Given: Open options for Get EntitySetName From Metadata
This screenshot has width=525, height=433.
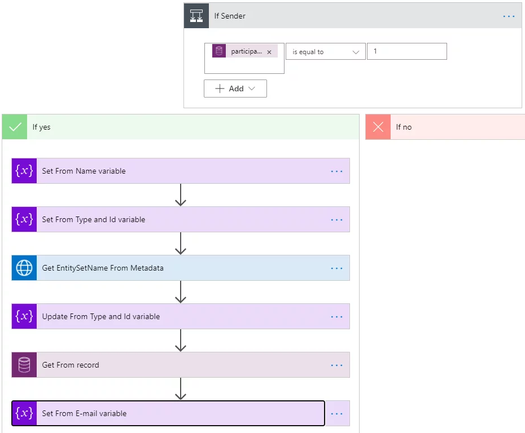Looking at the screenshot, I should click(336, 268).
